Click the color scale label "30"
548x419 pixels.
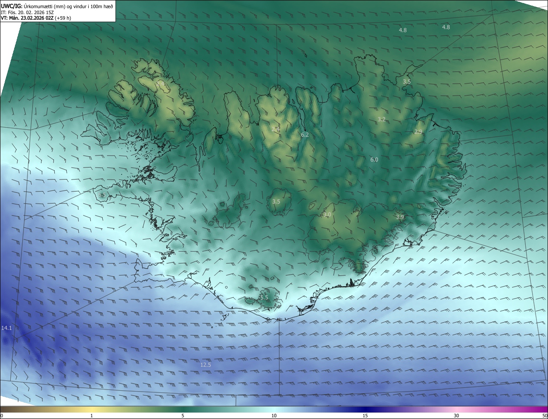(x=456, y=416)
